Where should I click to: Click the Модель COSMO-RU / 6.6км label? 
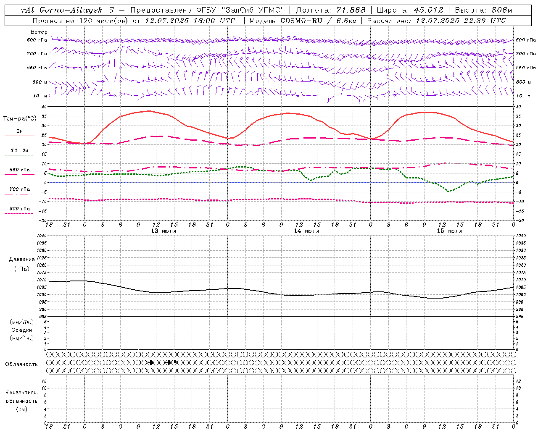303,21
